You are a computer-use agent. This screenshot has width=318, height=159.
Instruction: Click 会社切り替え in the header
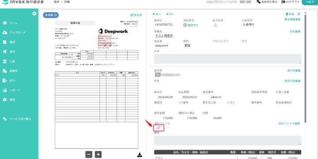click(267, 2)
